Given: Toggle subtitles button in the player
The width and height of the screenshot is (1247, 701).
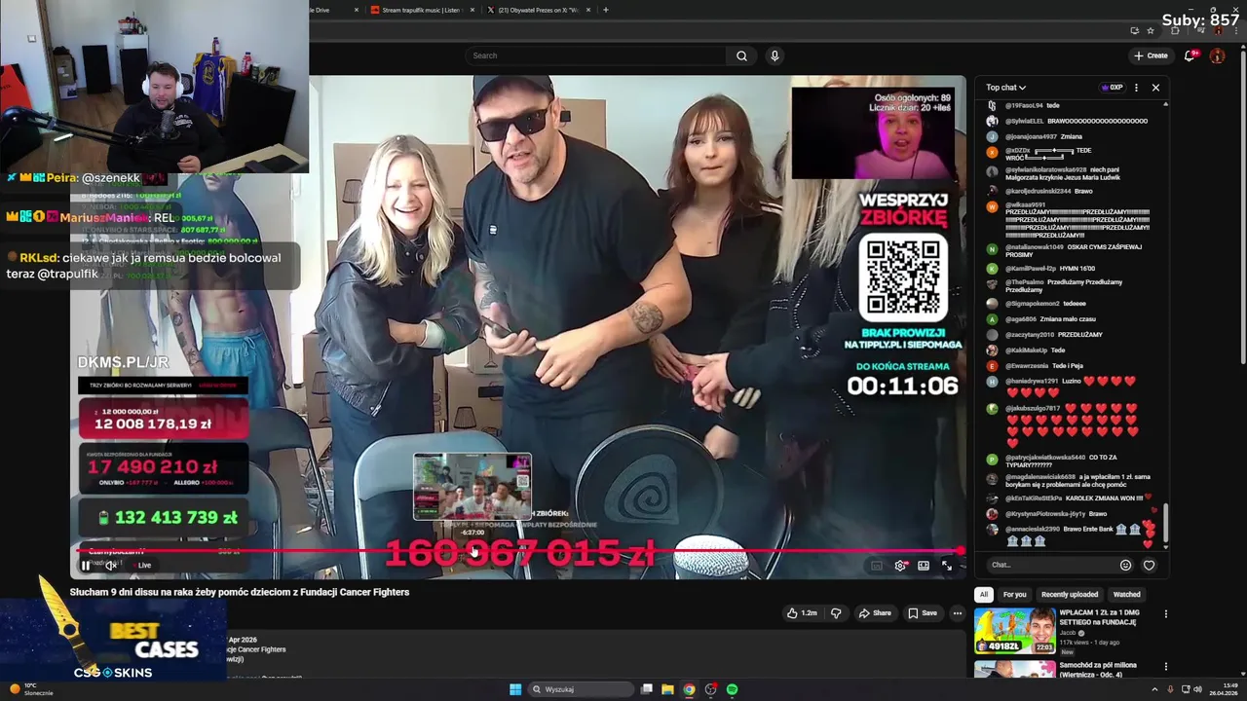Looking at the screenshot, I should pos(877,566).
